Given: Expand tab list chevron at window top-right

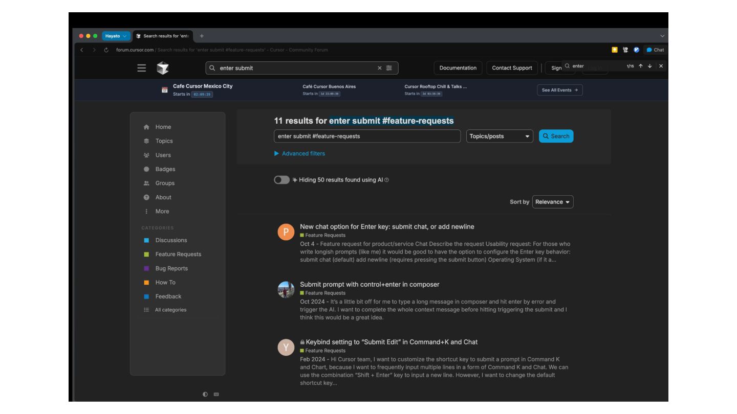Looking at the screenshot, I should [663, 36].
